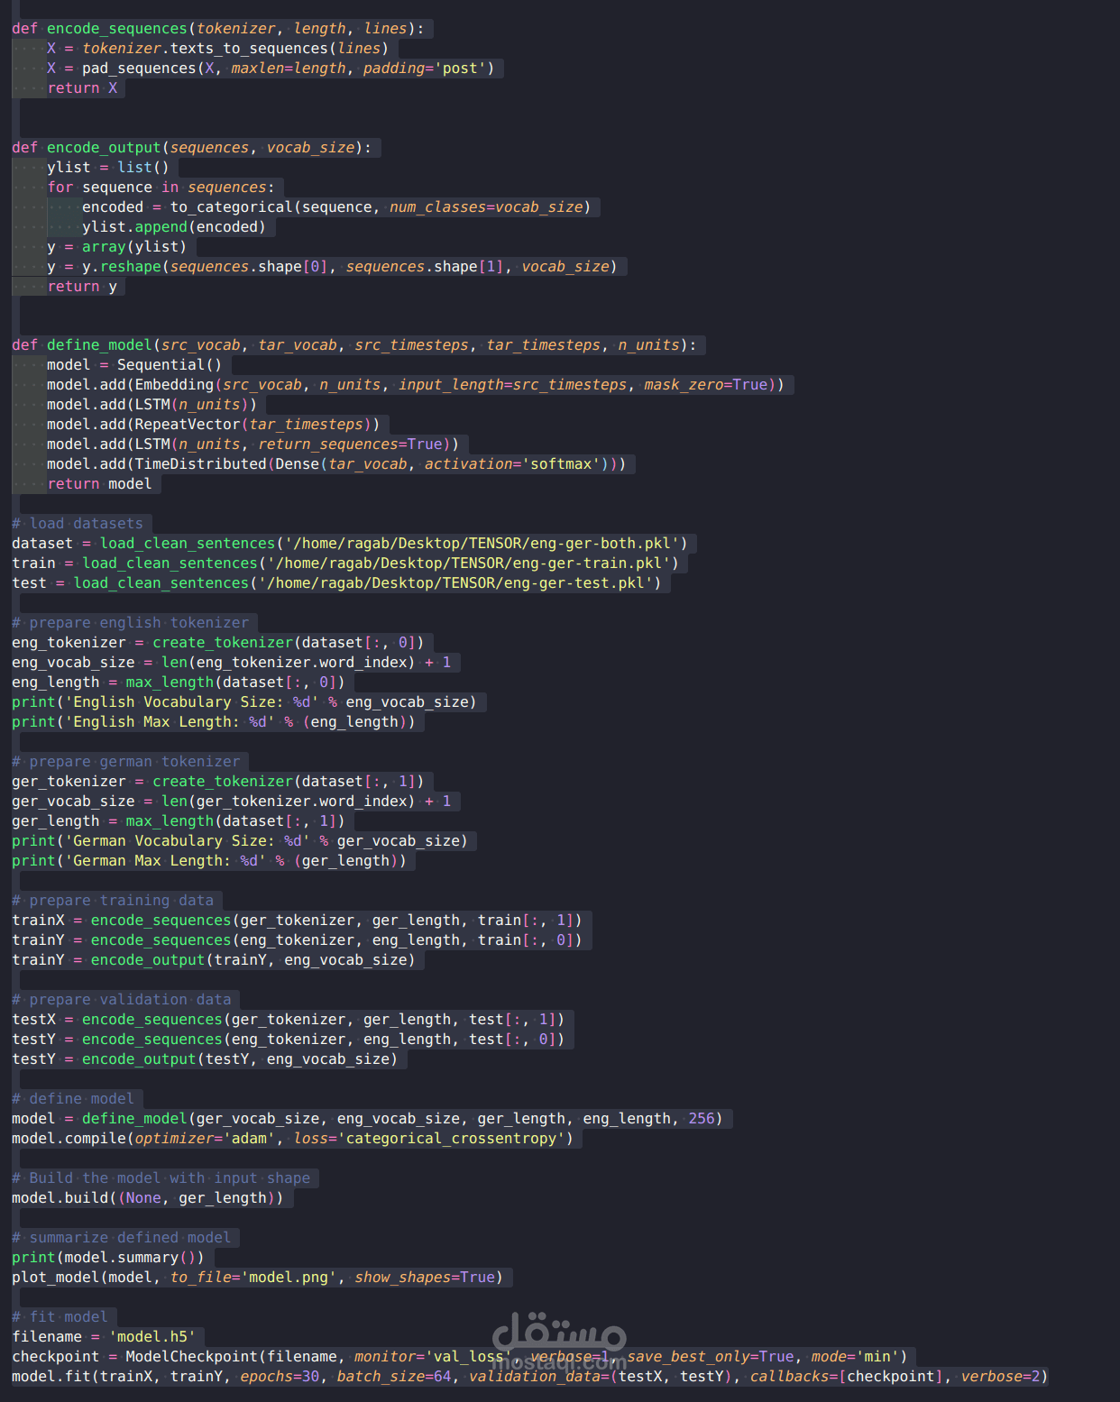The width and height of the screenshot is (1120, 1402).
Task: Click the line 'print(model.summary())'
Action: [x=108, y=1258]
